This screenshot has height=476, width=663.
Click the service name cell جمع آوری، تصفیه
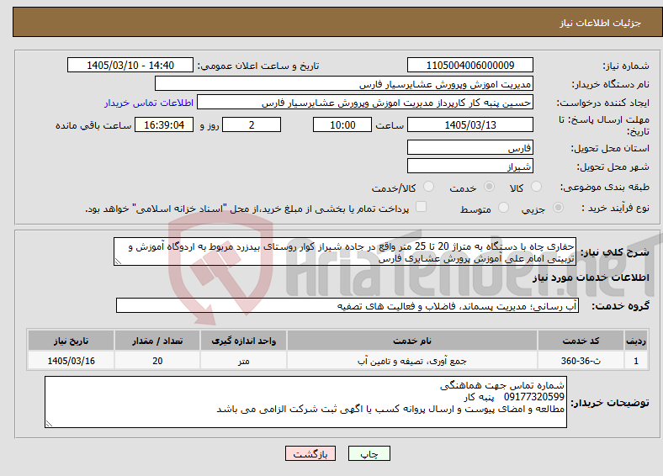(412, 361)
